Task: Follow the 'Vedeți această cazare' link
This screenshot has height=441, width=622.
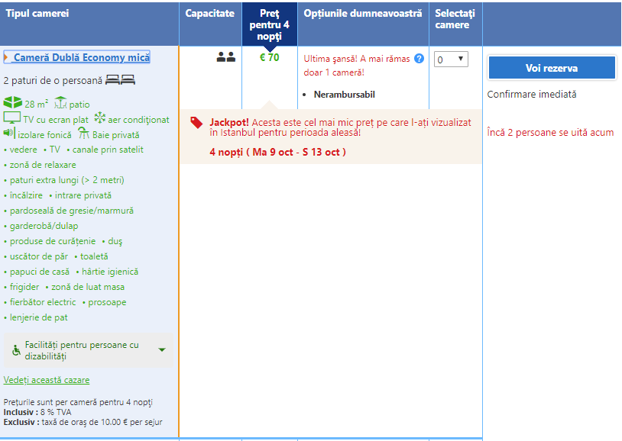Action: coord(47,380)
